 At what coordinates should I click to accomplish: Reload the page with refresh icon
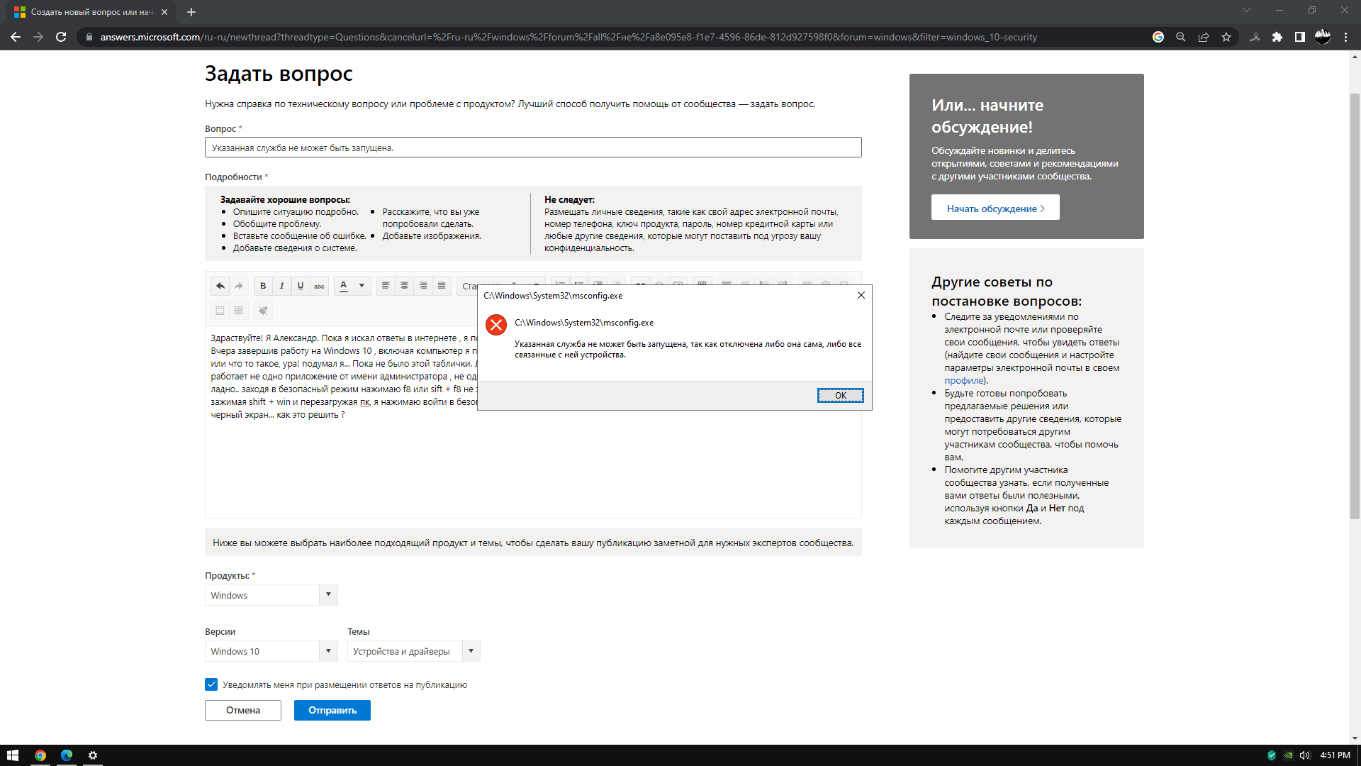[61, 37]
